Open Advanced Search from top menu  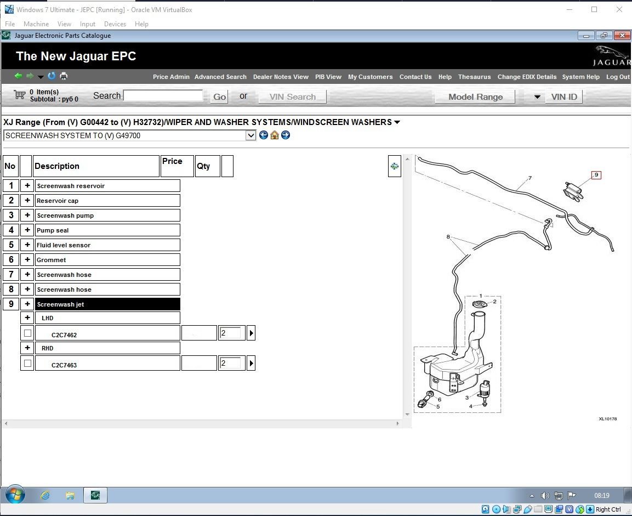click(220, 77)
